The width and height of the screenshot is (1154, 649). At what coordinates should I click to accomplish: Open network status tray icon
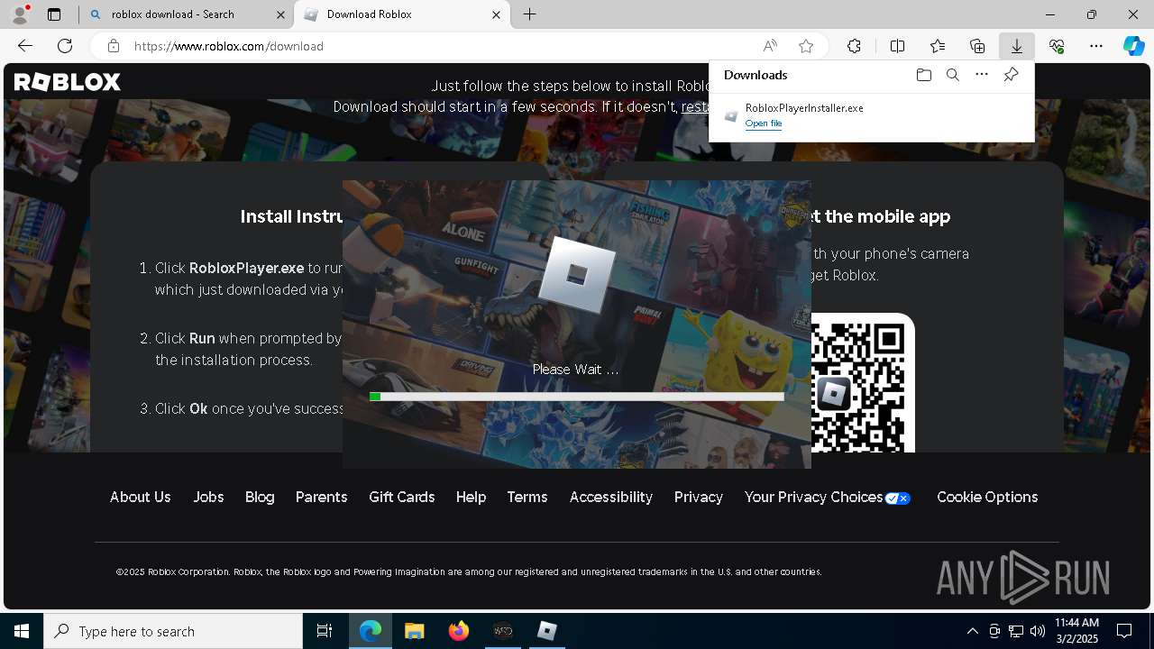click(1015, 631)
